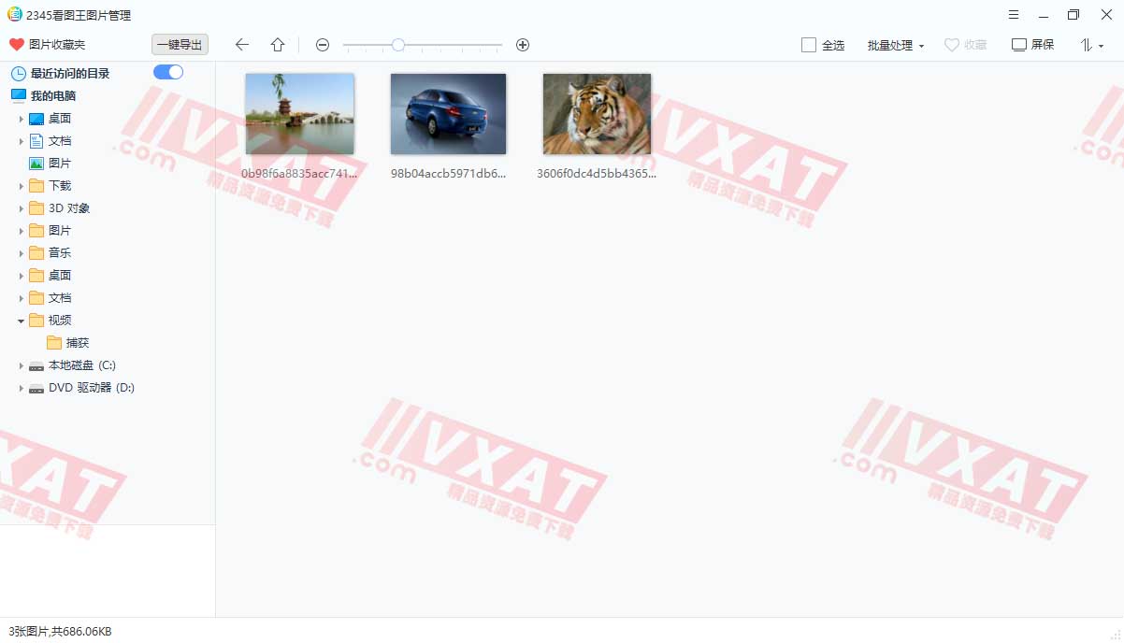
Task: Add current images to favorites via heart icon
Action: click(x=965, y=44)
